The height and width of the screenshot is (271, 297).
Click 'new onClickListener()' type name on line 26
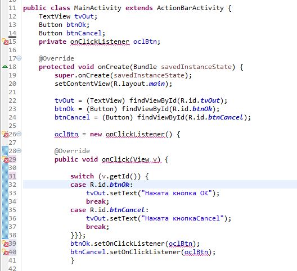click(x=135, y=134)
